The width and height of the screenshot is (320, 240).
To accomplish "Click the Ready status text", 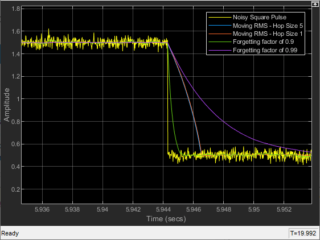I will (10, 233).
